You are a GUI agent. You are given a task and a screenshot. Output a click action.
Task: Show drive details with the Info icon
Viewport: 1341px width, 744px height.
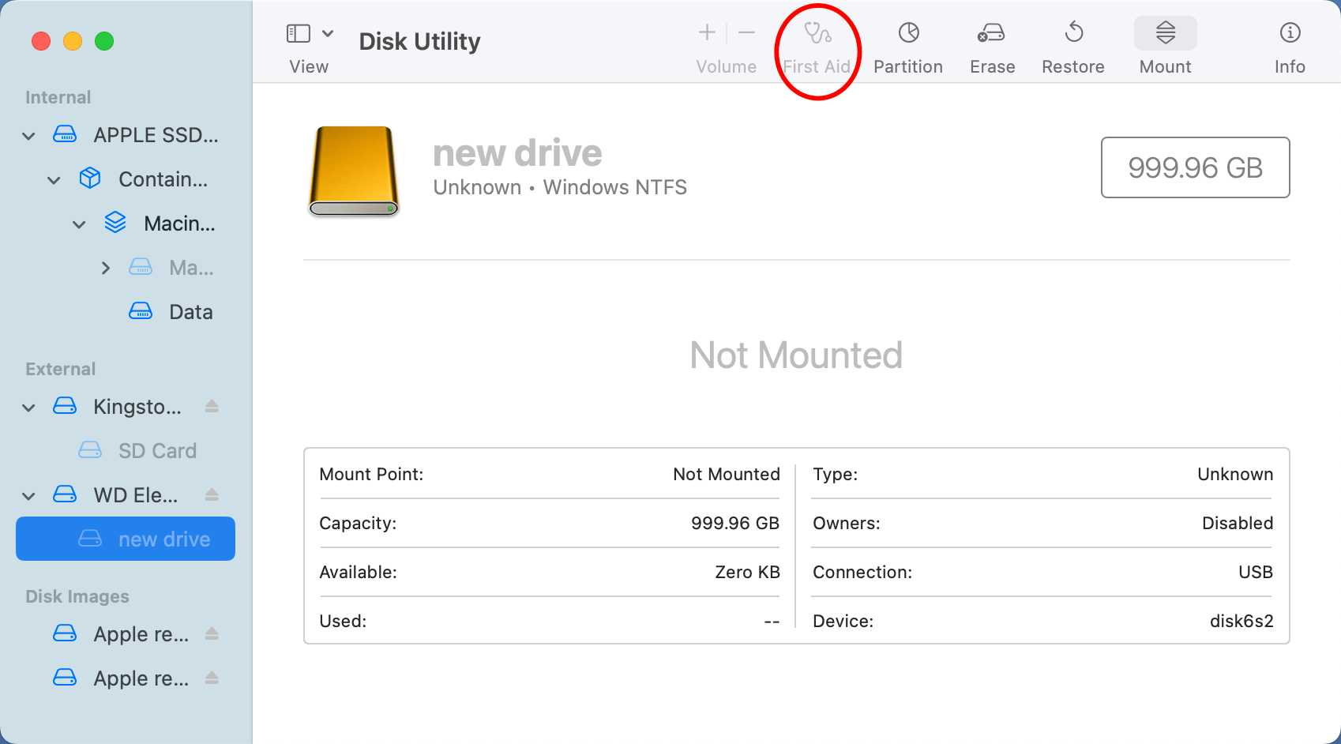[1289, 43]
